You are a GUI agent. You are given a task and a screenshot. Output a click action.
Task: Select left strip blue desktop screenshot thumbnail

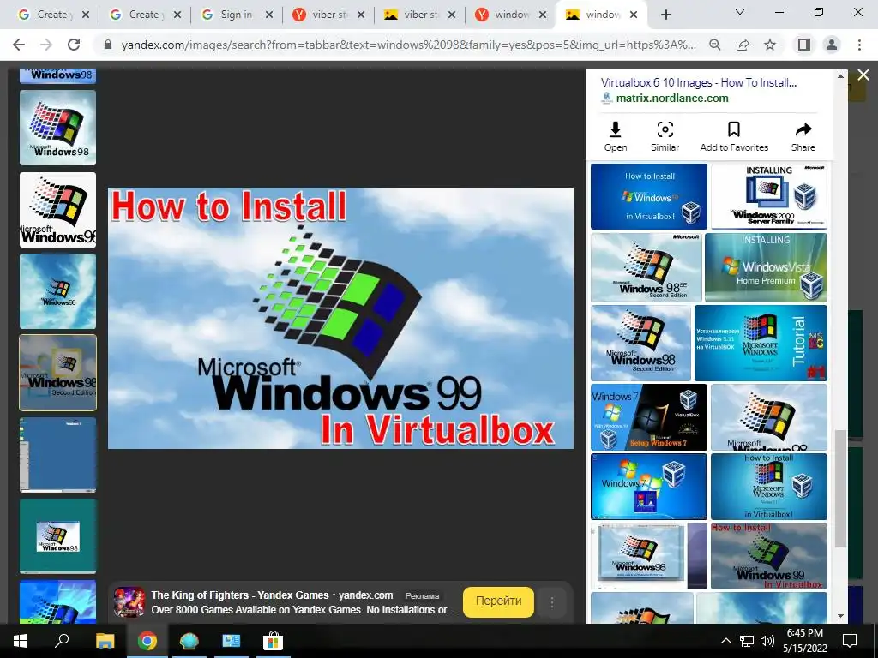pos(57,454)
